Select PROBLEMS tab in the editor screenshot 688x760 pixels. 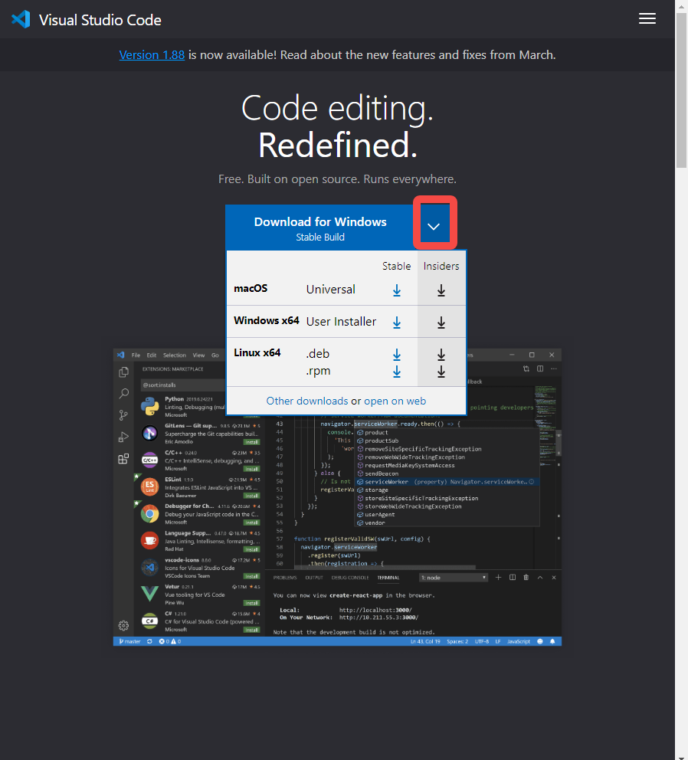click(x=284, y=578)
